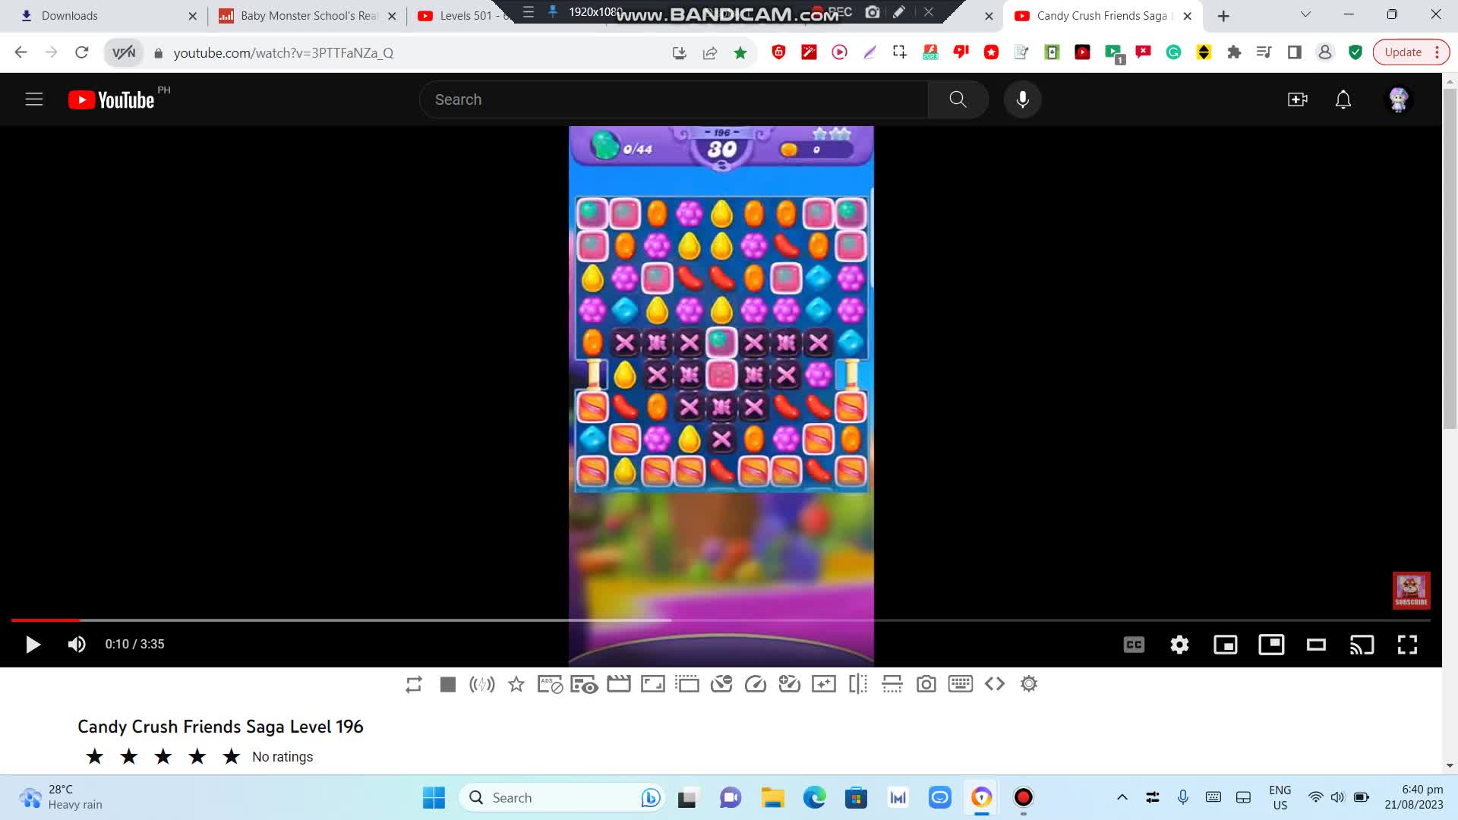Open the Extensions puzzle piece menu
The image size is (1458, 820).
pos(1234,52)
